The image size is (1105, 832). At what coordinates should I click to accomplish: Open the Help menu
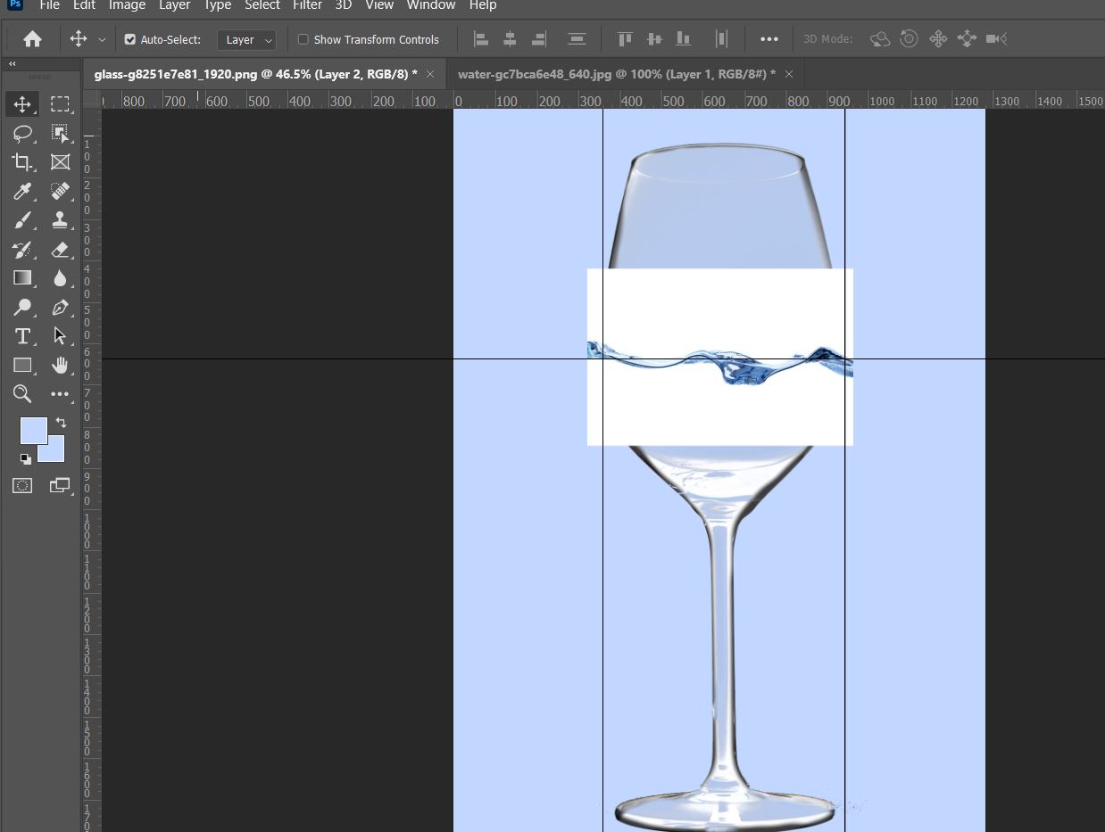click(482, 5)
